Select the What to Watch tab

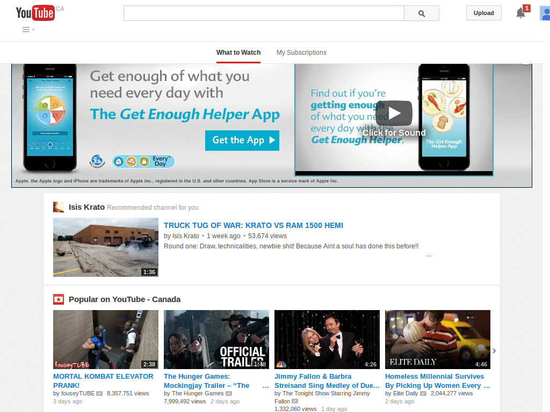(238, 53)
